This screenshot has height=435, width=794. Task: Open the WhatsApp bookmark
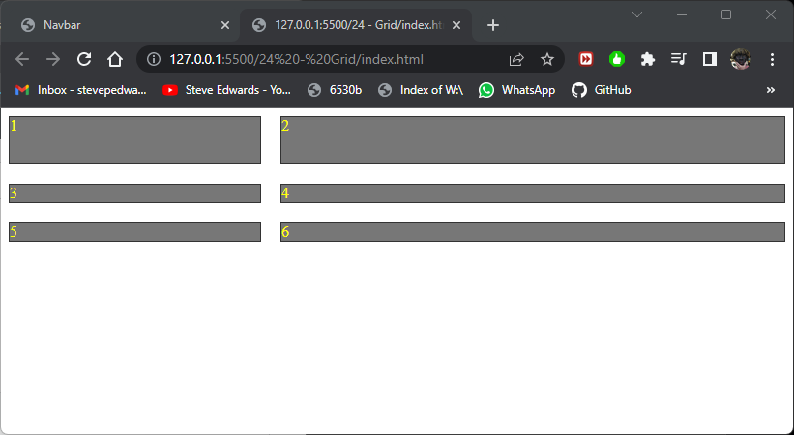[x=517, y=90]
